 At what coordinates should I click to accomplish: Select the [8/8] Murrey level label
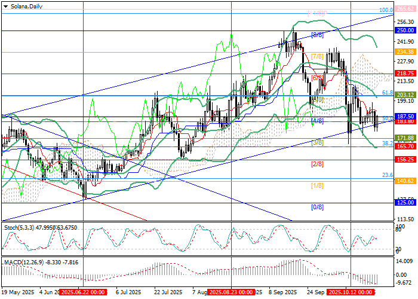coord(317,35)
